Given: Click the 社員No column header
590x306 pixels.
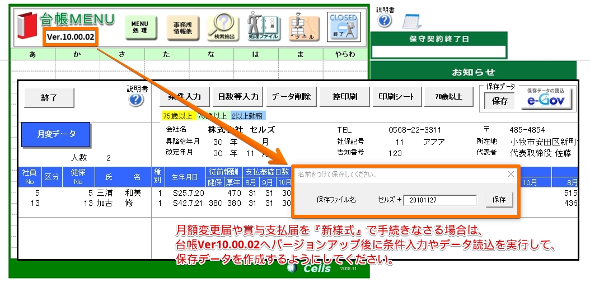Looking at the screenshot, I should (29, 177).
